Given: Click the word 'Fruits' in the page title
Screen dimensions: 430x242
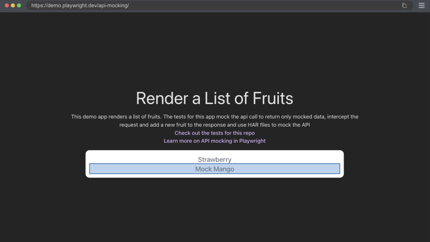Looking at the screenshot, I should pos(273,98).
